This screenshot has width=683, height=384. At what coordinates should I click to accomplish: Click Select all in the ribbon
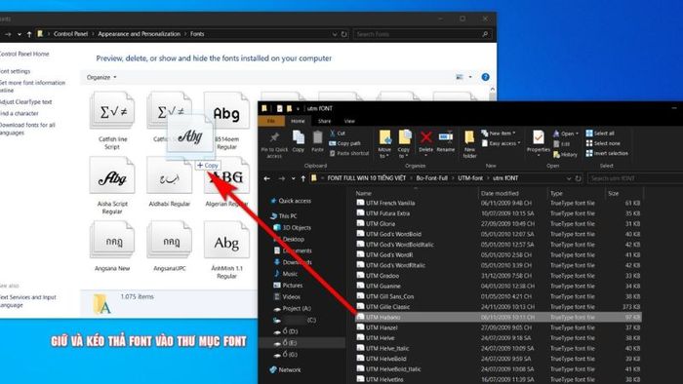click(600, 134)
